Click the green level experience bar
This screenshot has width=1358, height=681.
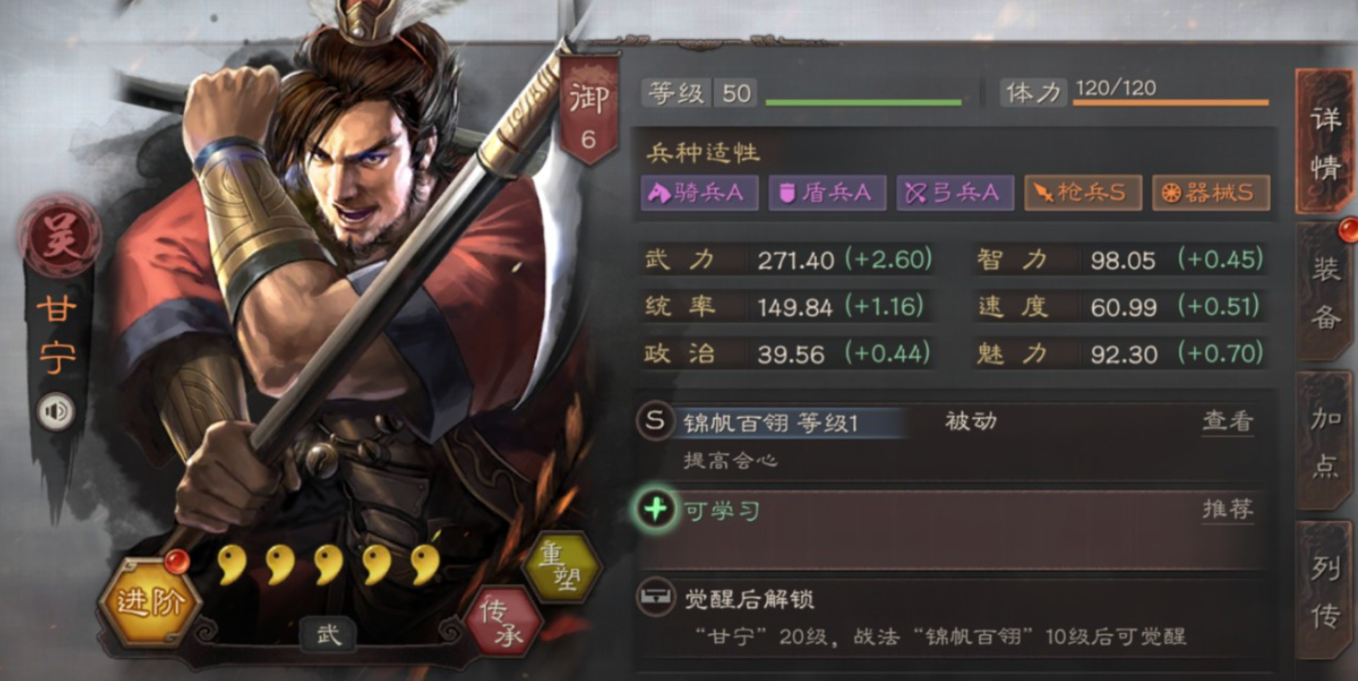pyautogui.click(x=864, y=102)
